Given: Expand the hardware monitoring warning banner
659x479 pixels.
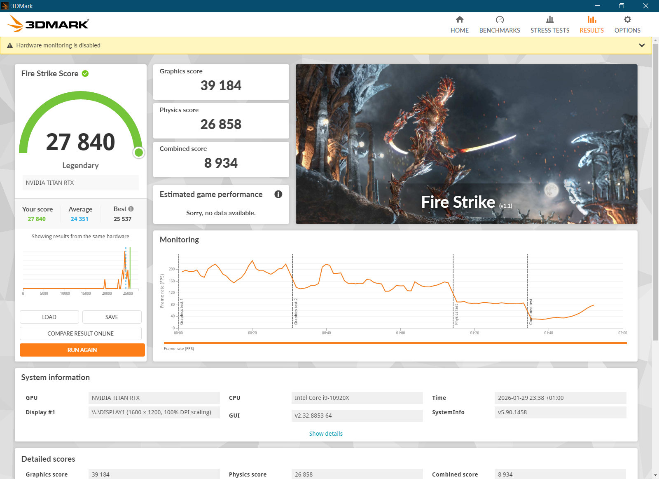Looking at the screenshot, I should point(642,45).
